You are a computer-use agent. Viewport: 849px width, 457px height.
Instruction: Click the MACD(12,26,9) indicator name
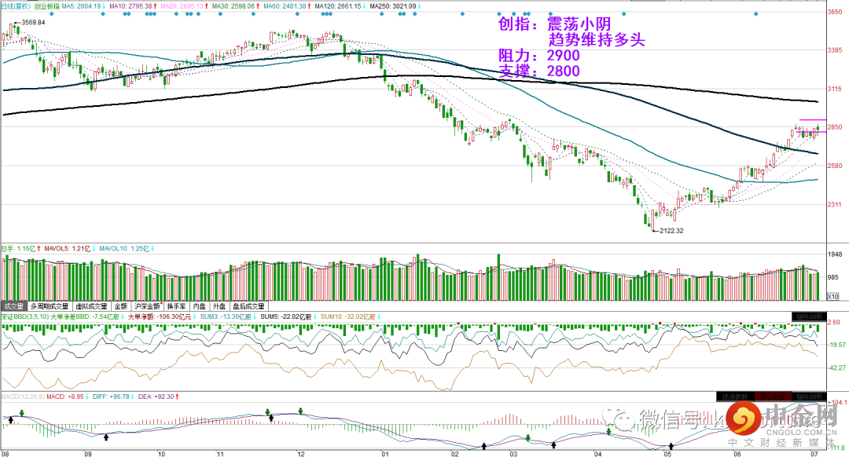pos(23,397)
